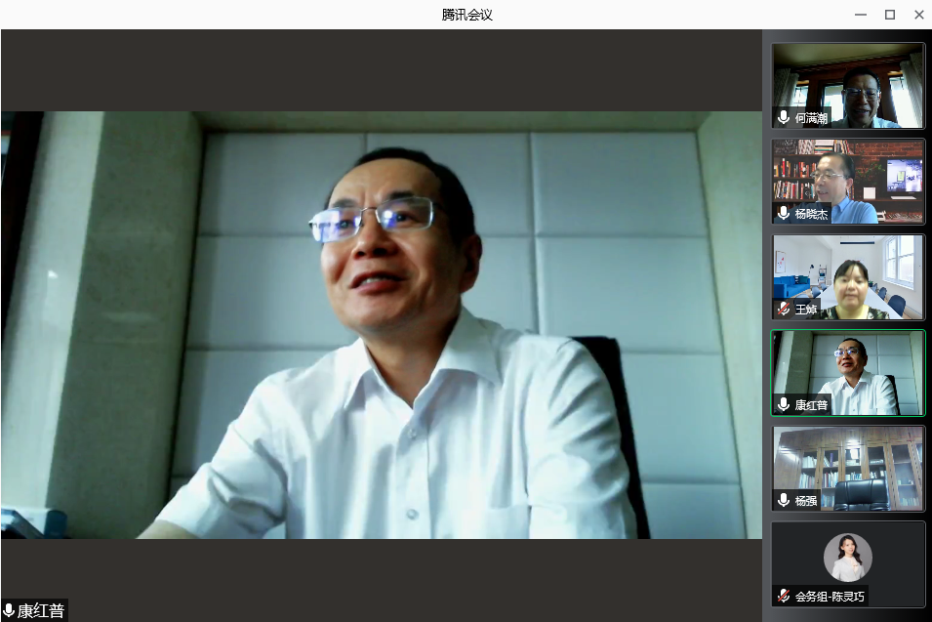The width and height of the screenshot is (932, 622).
Task: Click the 会务组-陈灵巧 name label
Action: click(x=830, y=596)
